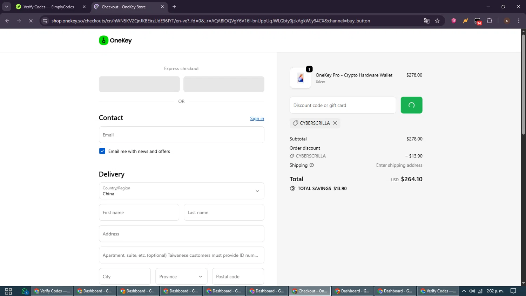
Task: Click the Discount code or gift card field
Action: point(343,105)
